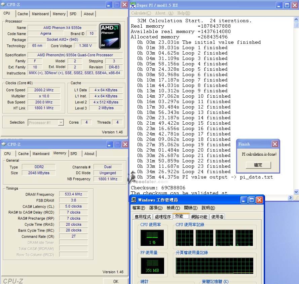Close the top CPU-Z window
Screen dimensions: 299x284
coord(125,5)
